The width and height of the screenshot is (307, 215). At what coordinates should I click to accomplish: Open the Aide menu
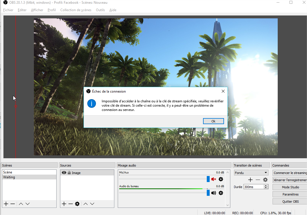click(113, 10)
